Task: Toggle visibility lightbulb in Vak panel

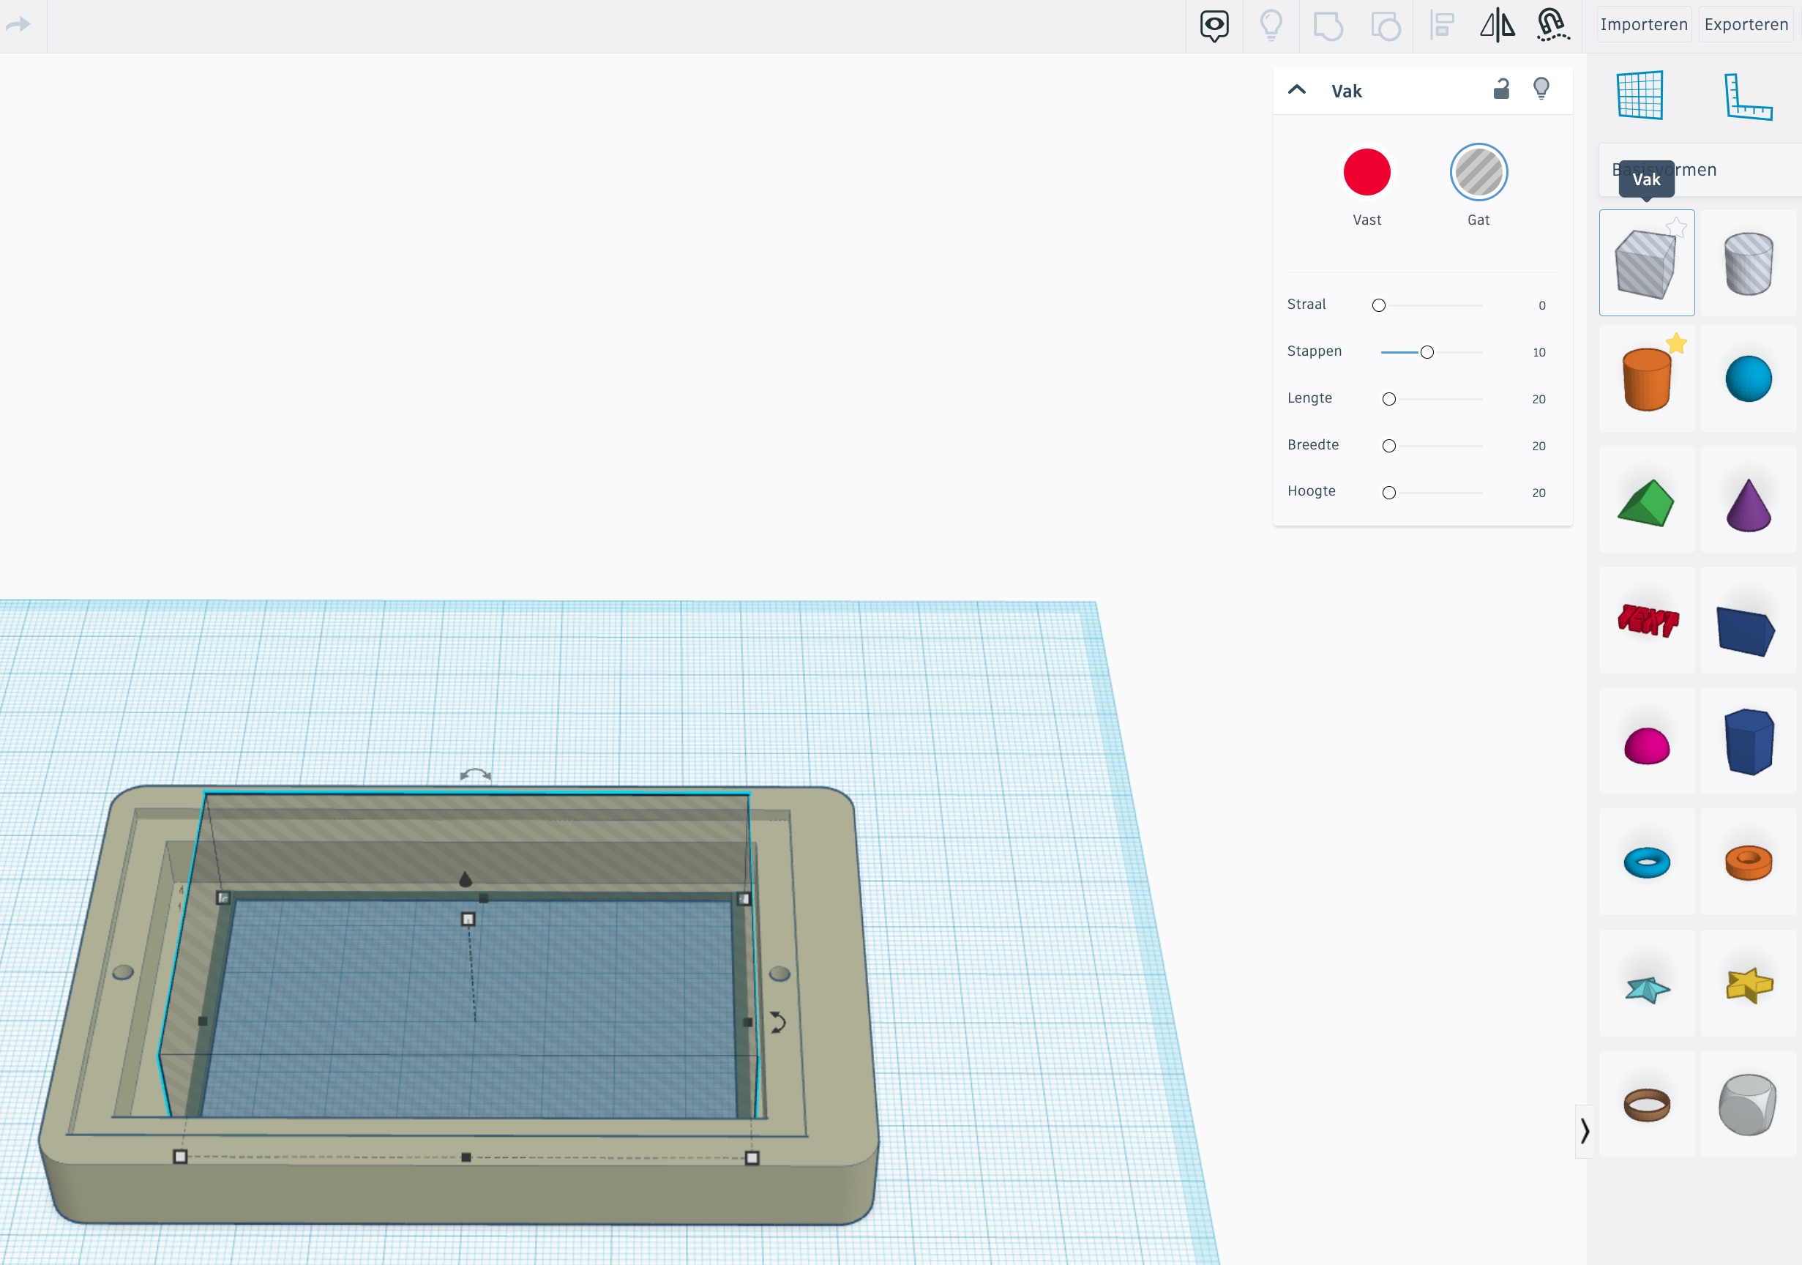Action: coord(1541,89)
